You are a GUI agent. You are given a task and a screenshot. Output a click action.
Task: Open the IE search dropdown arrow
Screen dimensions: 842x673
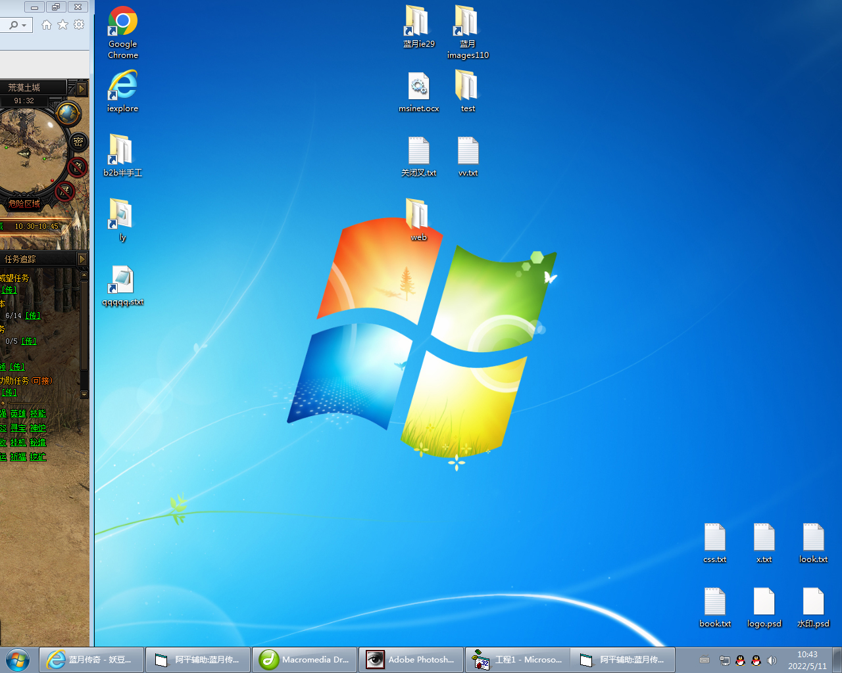tap(24, 25)
